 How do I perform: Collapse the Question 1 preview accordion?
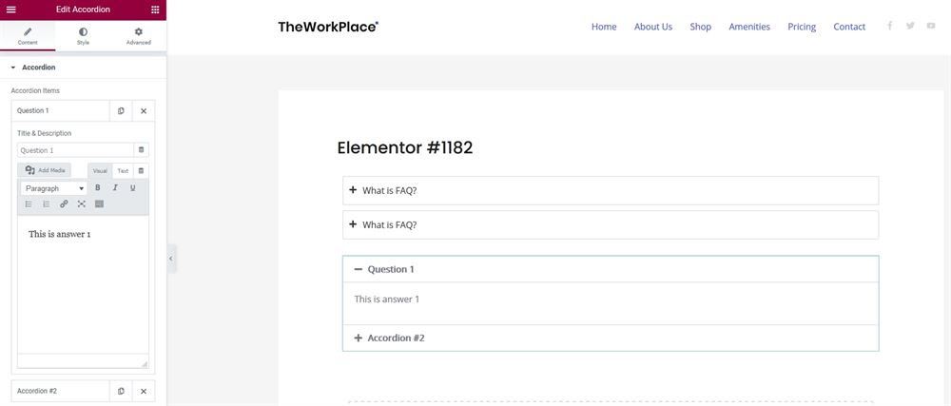click(611, 269)
